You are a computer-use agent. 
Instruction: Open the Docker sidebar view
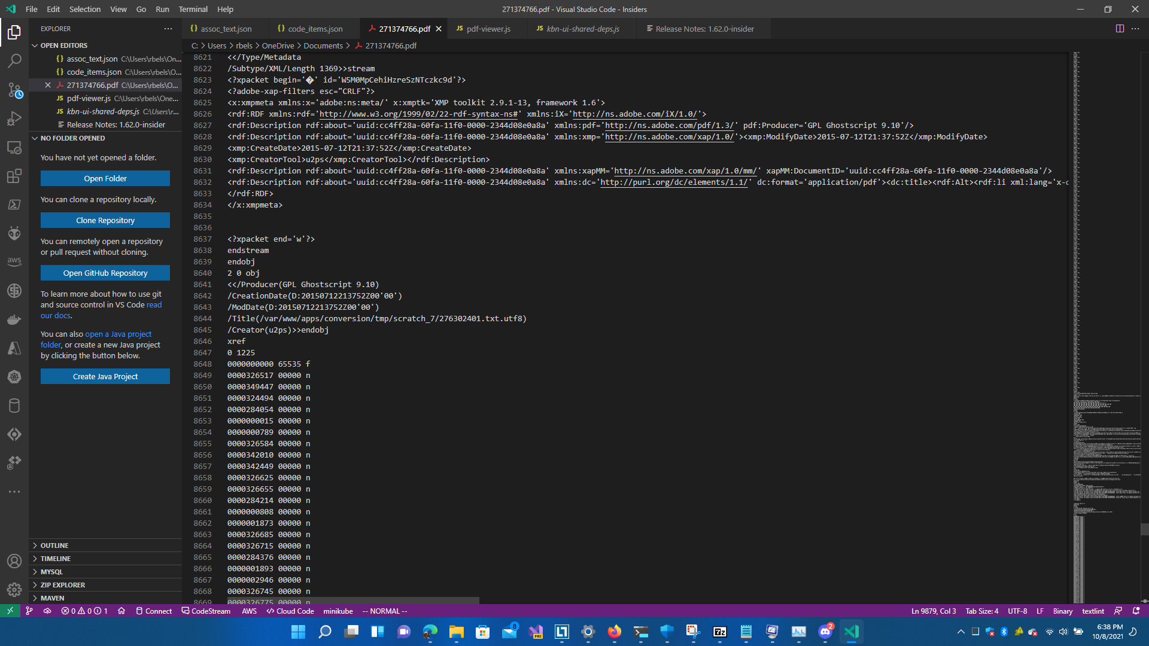coord(14,319)
